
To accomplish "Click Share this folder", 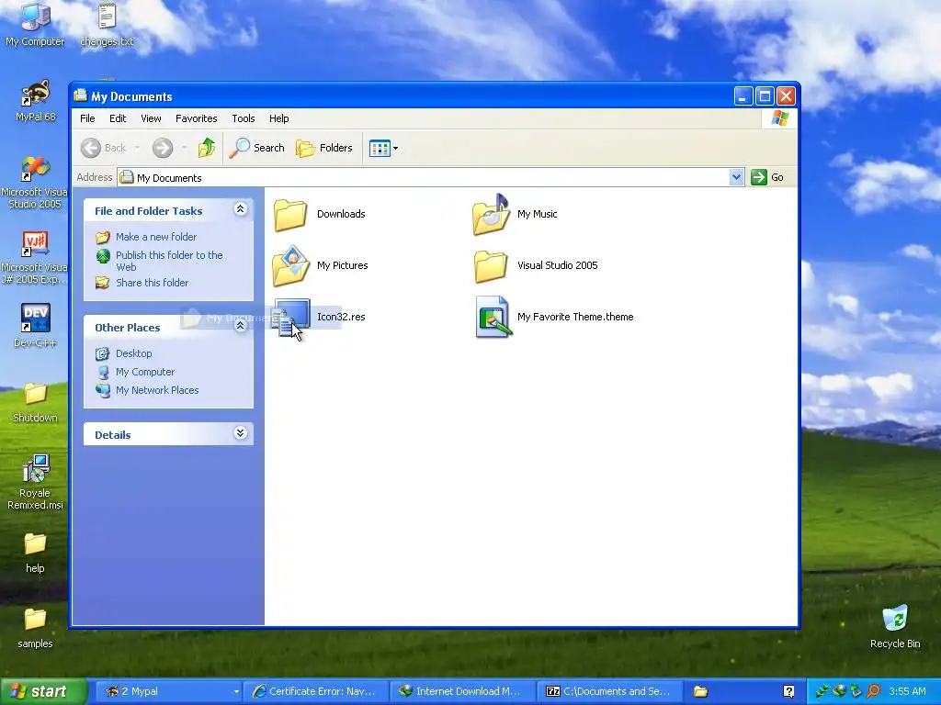I will 152,283.
